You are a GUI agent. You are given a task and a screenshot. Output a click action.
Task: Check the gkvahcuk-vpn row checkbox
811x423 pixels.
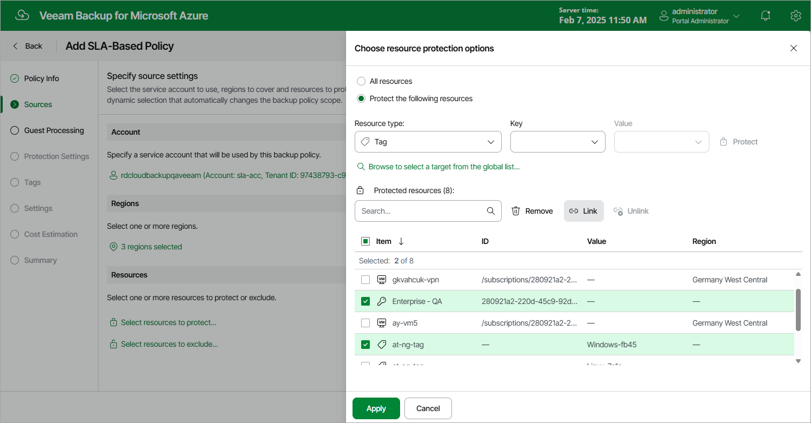pos(365,280)
